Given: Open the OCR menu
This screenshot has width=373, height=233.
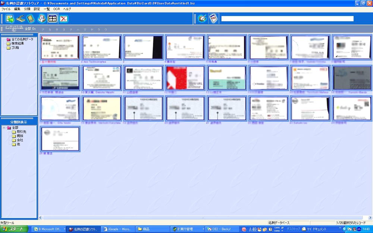Looking at the screenshot, I should point(57,9).
